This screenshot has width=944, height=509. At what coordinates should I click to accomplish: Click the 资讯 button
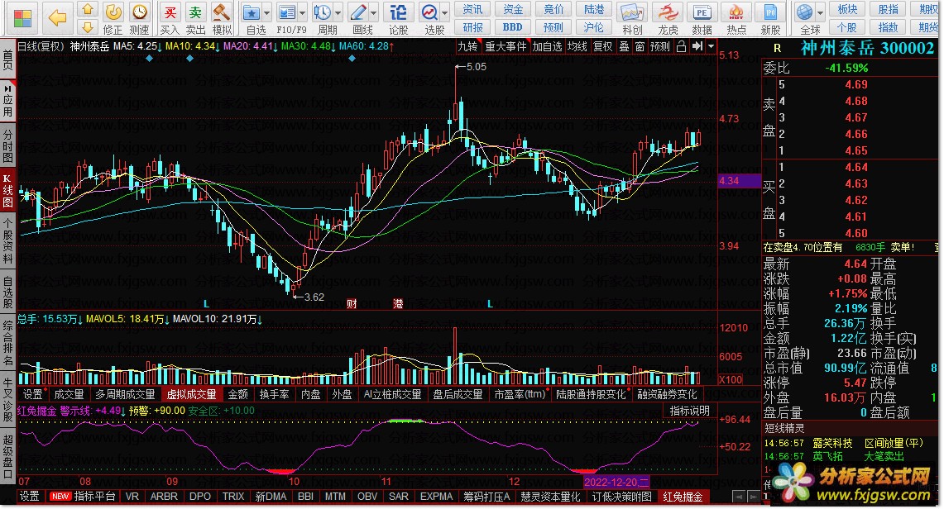[x=472, y=9]
